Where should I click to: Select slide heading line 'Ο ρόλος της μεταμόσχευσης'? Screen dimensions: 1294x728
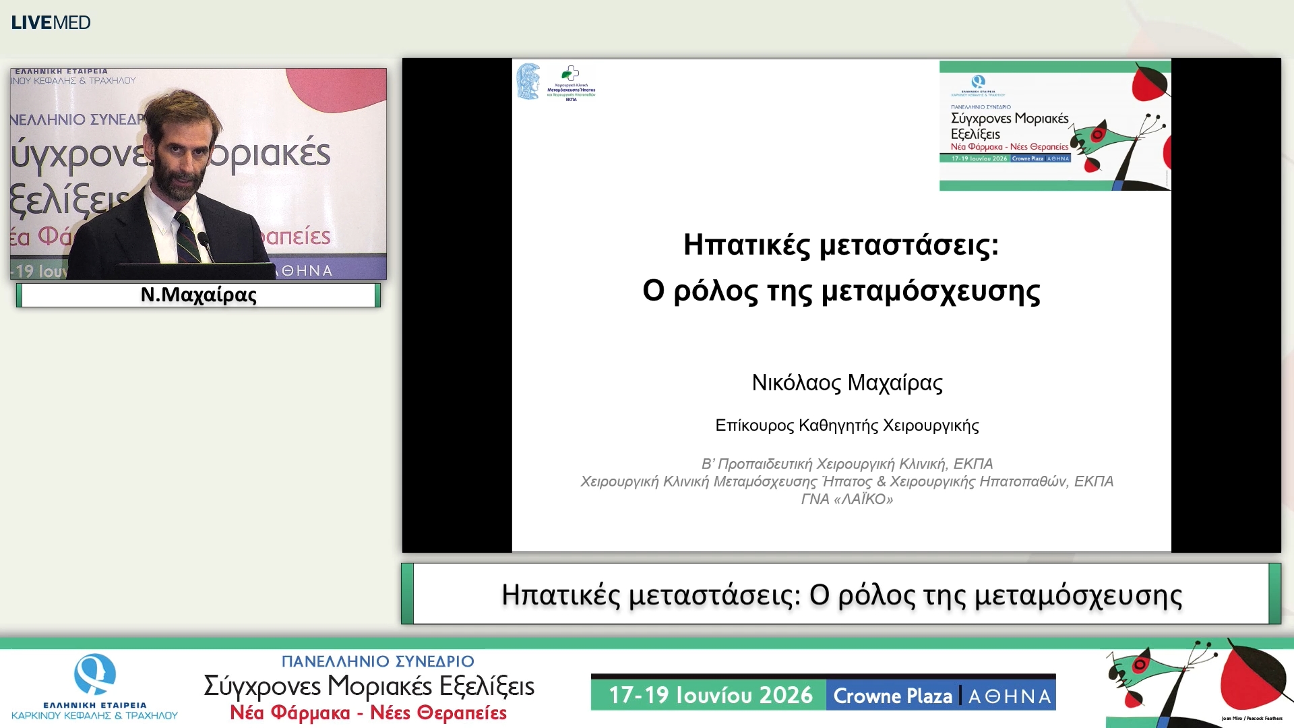point(841,291)
